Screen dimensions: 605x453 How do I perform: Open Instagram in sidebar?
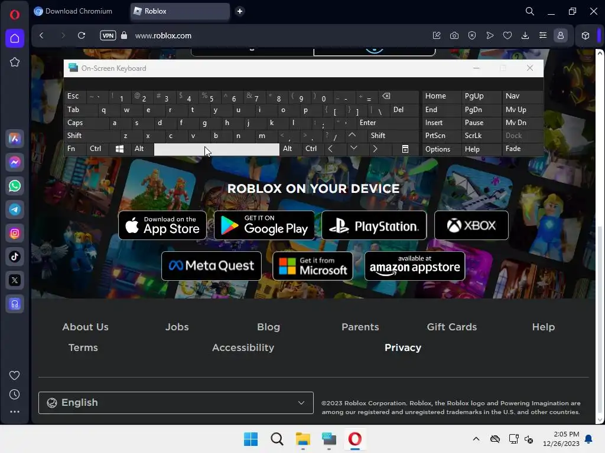[15, 233]
